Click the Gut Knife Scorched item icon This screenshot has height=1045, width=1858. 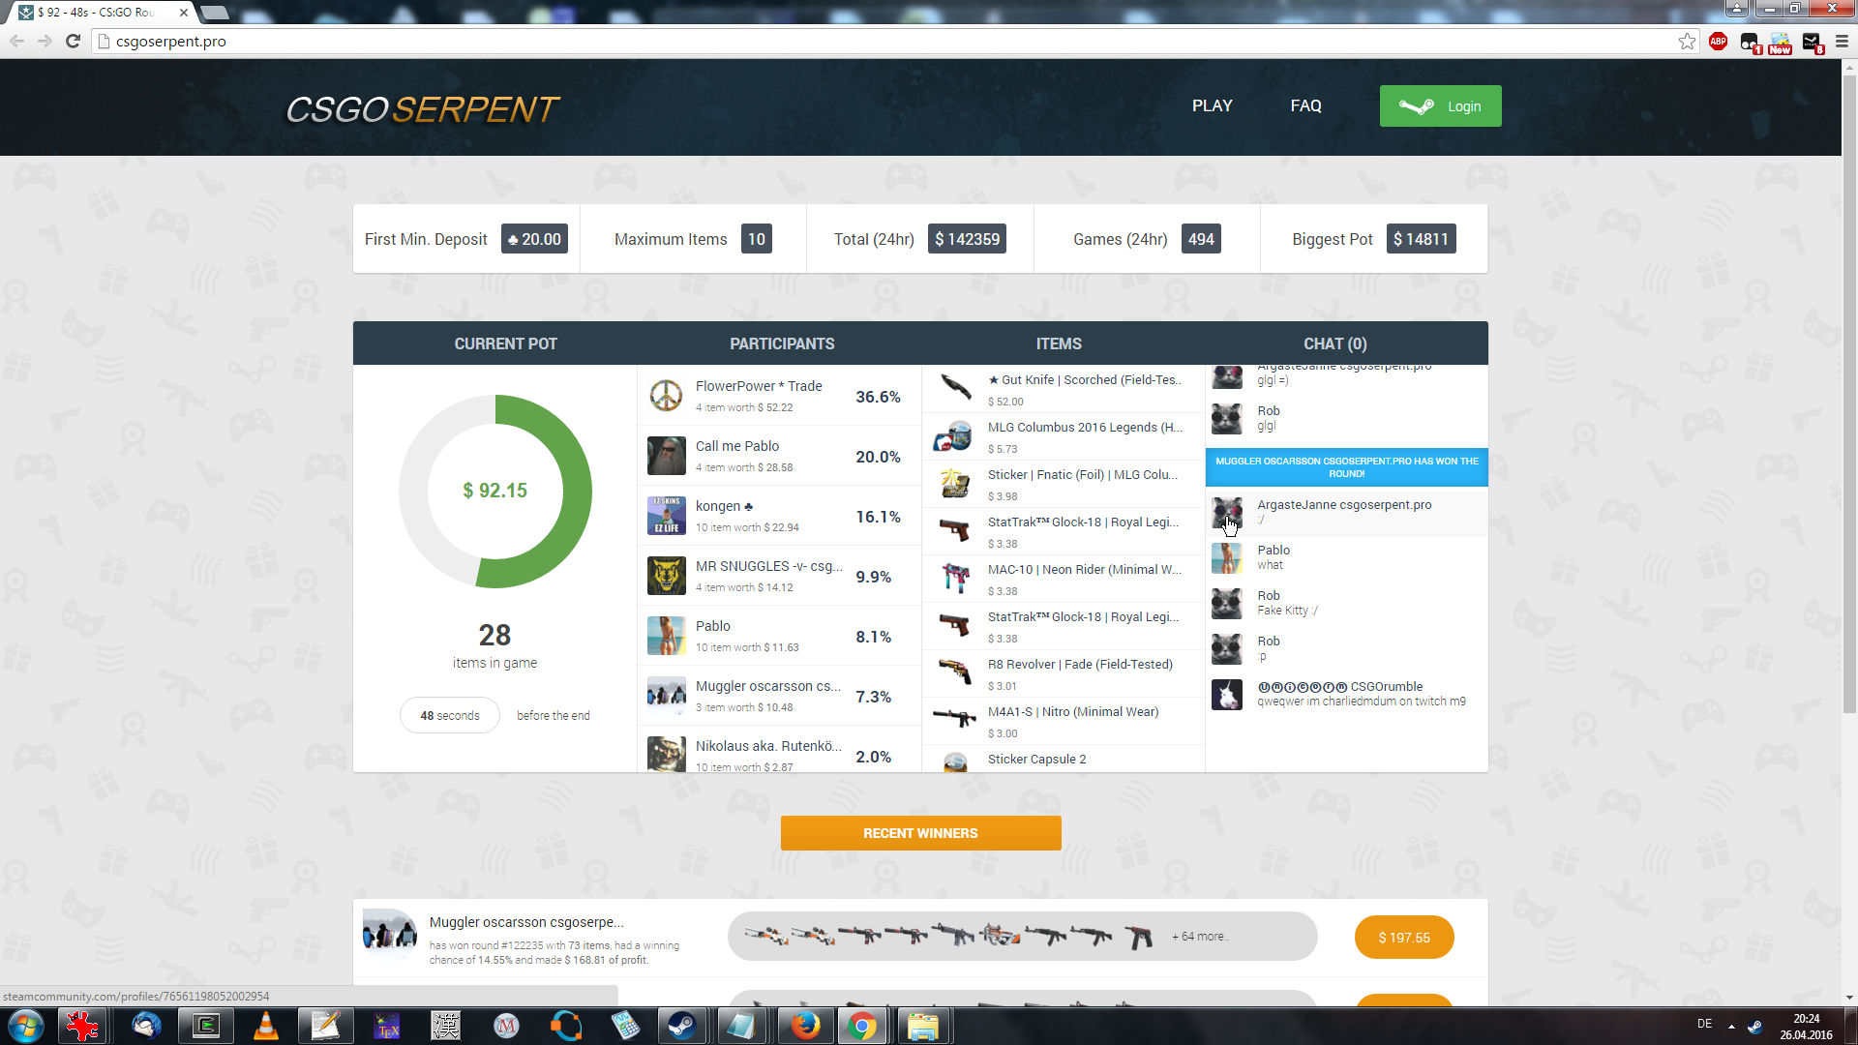tap(955, 388)
